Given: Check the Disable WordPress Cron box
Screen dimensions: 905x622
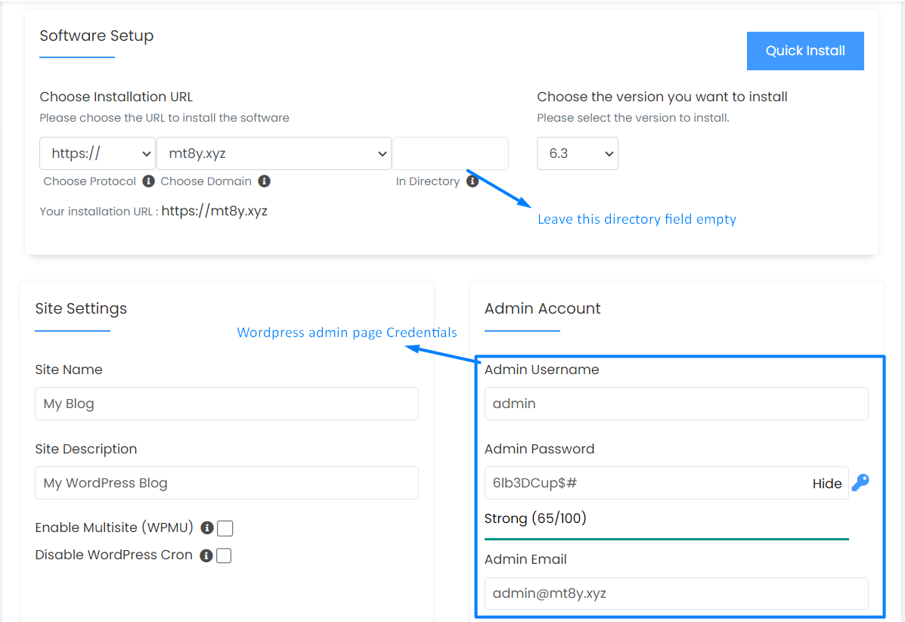Looking at the screenshot, I should [x=225, y=555].
